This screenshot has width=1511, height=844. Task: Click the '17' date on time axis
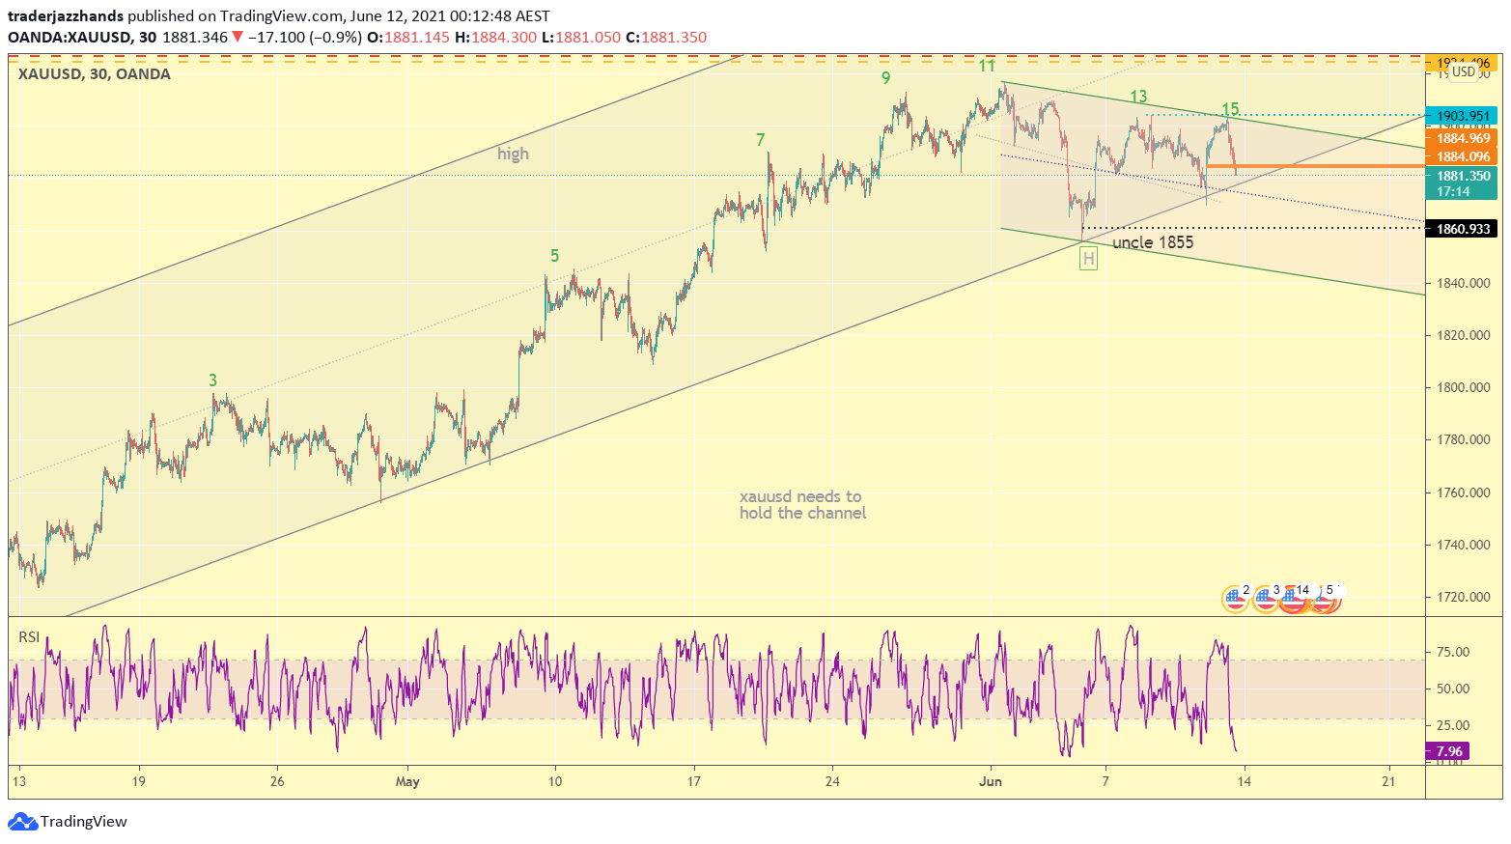pos(693,781)
